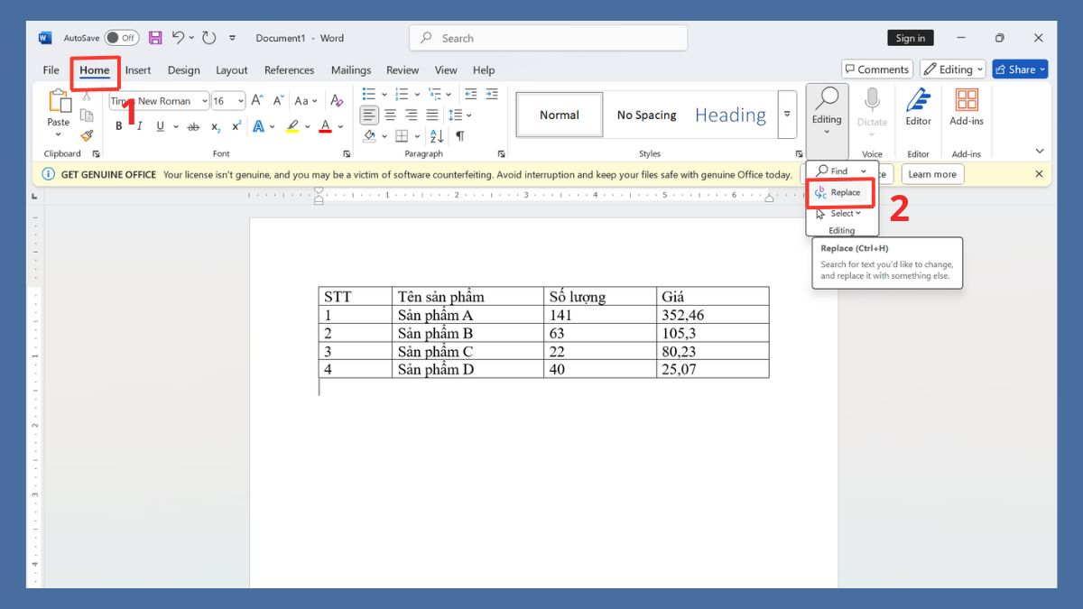Toggle Italic formatting
1083x609 pixels.
click(x=139, y=126)
